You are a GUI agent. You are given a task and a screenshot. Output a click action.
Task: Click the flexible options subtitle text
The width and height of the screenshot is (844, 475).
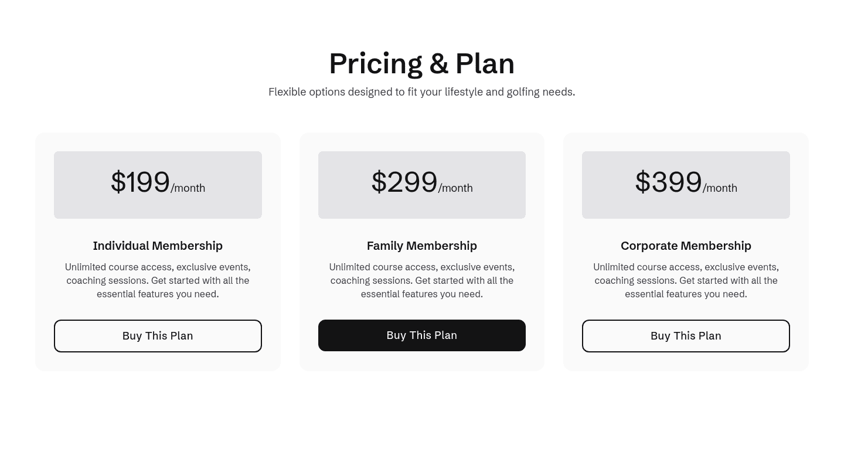coord(421,91)
